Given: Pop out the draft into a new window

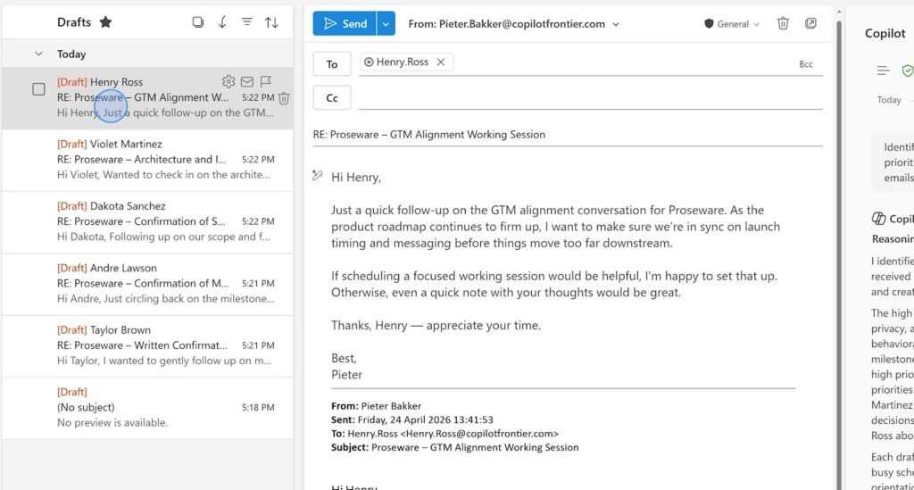Looking at the screenshot, I should pos(810,24).
